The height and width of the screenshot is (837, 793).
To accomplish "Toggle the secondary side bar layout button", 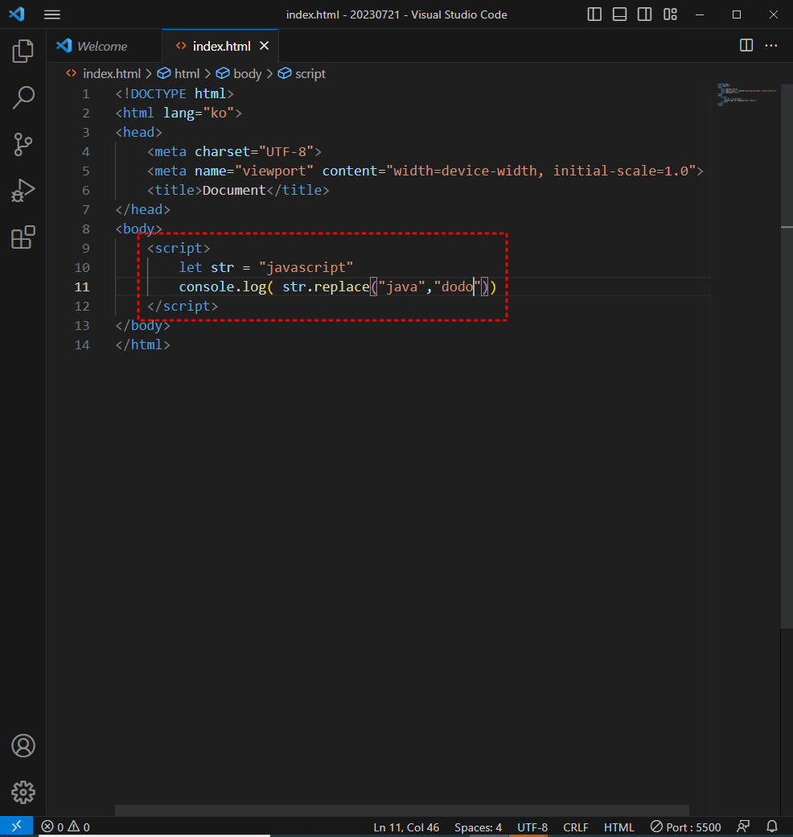I will pos(644,14).
